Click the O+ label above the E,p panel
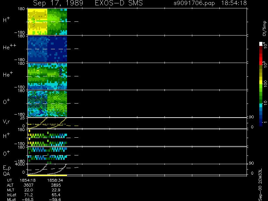 point(6,153)
